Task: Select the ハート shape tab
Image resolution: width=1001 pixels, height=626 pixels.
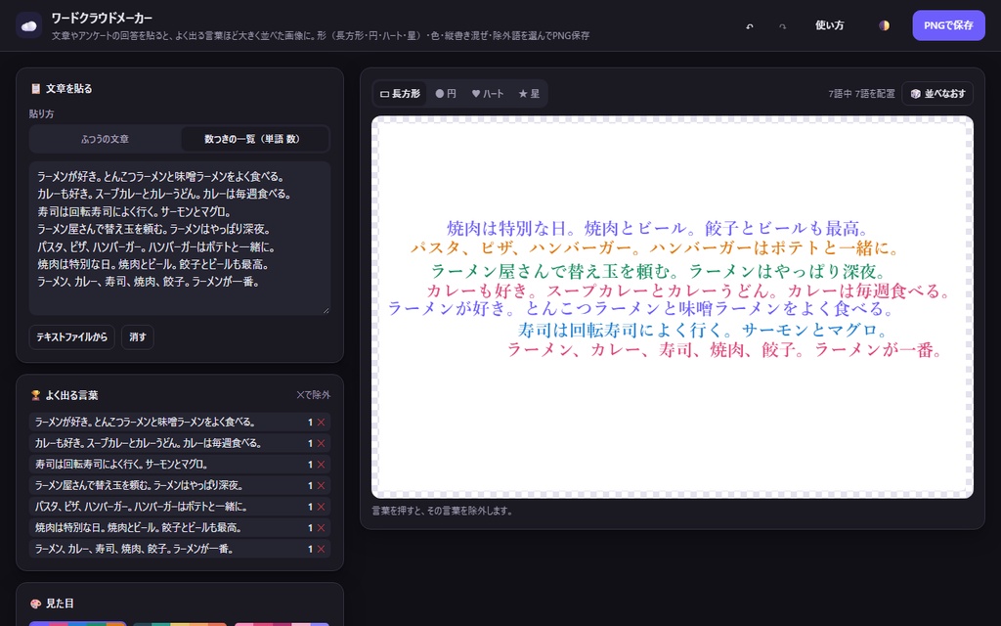Action: [x=488, y=94]
